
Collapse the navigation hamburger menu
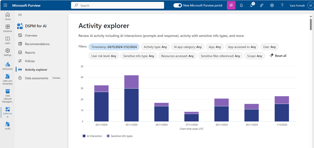pos(20,15)
